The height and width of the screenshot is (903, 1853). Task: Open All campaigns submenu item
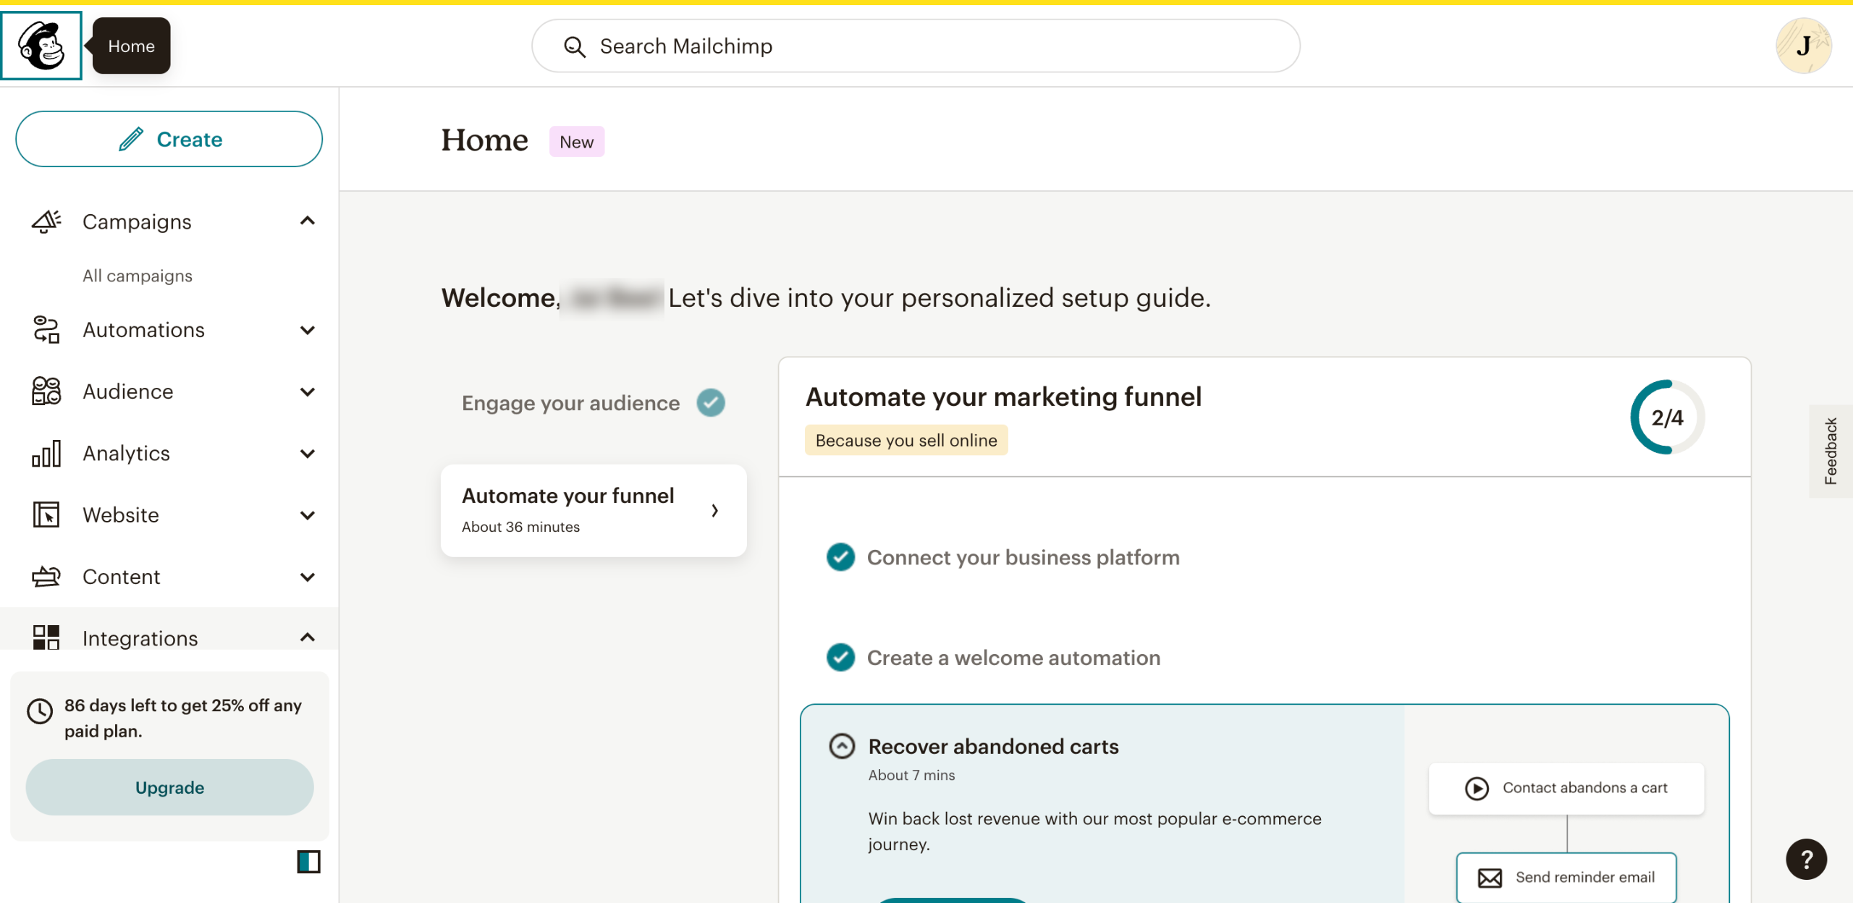[138, 276]
